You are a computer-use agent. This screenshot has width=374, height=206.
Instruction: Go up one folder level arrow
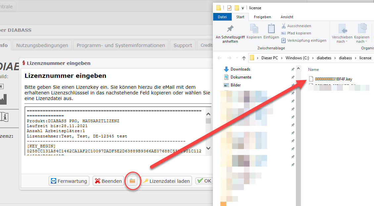[x=244, y=58]
